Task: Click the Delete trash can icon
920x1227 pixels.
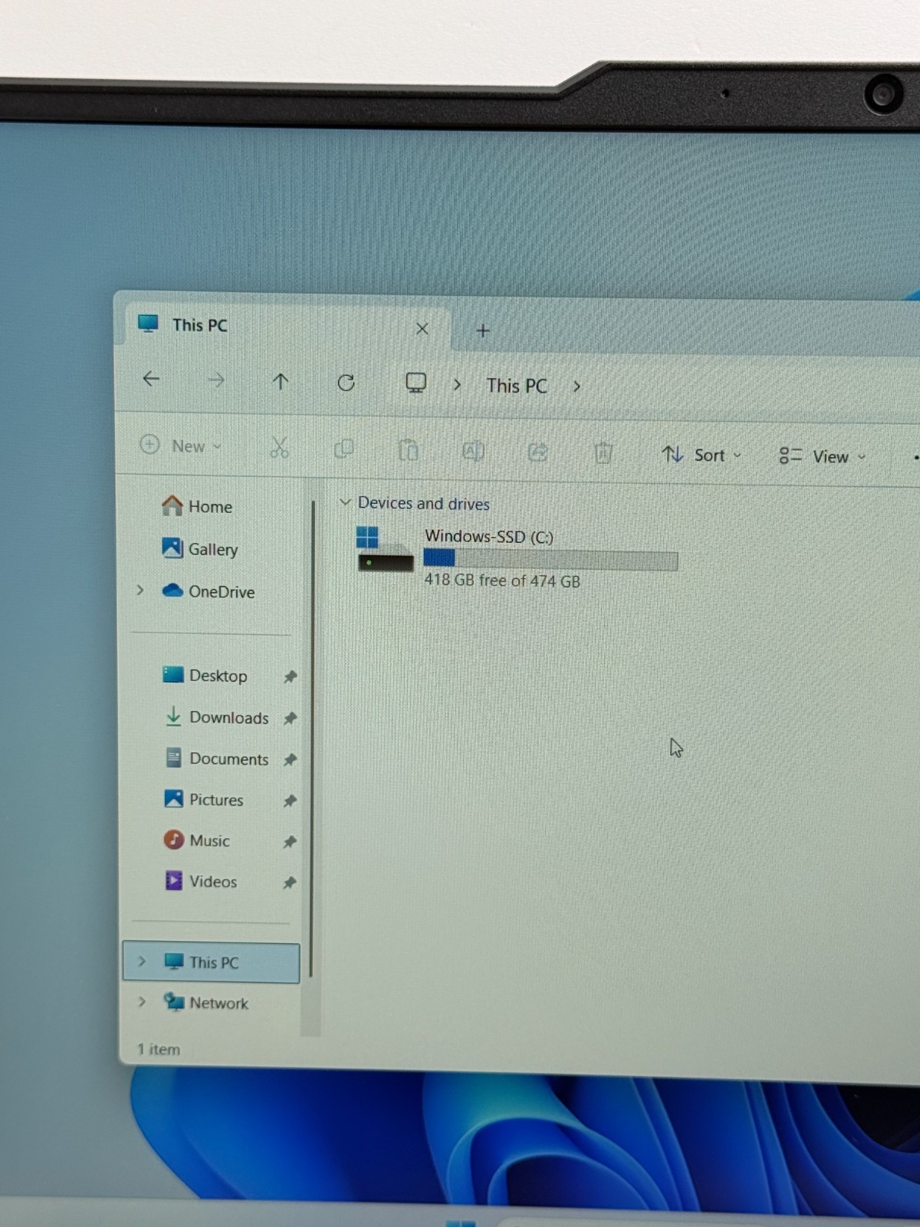Action: (603, 453)
